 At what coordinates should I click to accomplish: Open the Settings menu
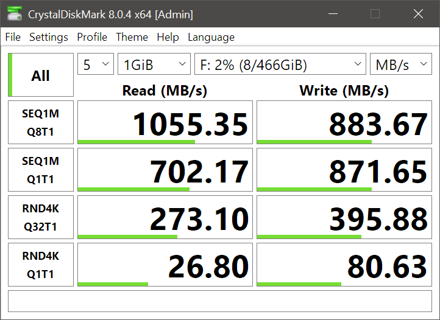(x=49, y=37)
